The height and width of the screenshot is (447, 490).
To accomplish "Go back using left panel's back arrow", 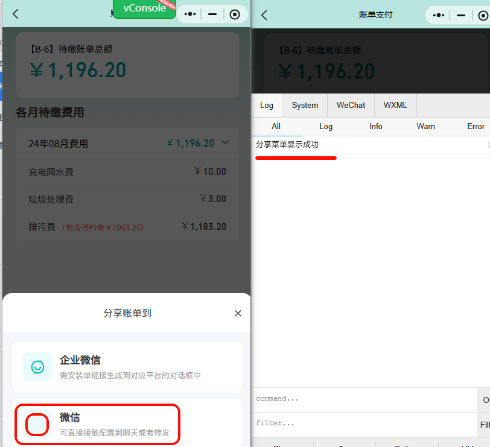I will click(x=16, y=14).
